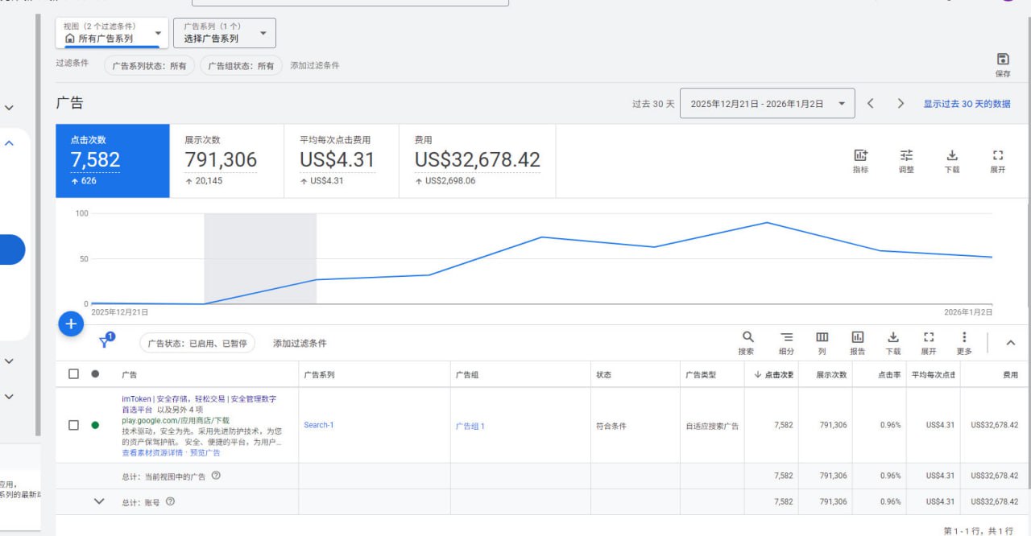Image resolution: width=1031 pixels, height=536 pixels.
Task: Click help icon beside 总计：账号
Action: pos(170,501)
